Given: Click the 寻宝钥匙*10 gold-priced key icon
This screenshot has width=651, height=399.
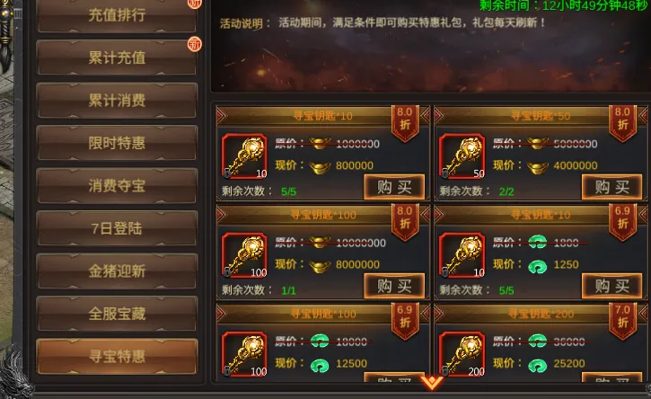Looking at the screenshot, I should (x=244, y=155).
